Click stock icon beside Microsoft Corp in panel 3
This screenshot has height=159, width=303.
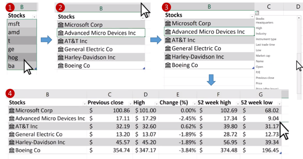point(168,23)
